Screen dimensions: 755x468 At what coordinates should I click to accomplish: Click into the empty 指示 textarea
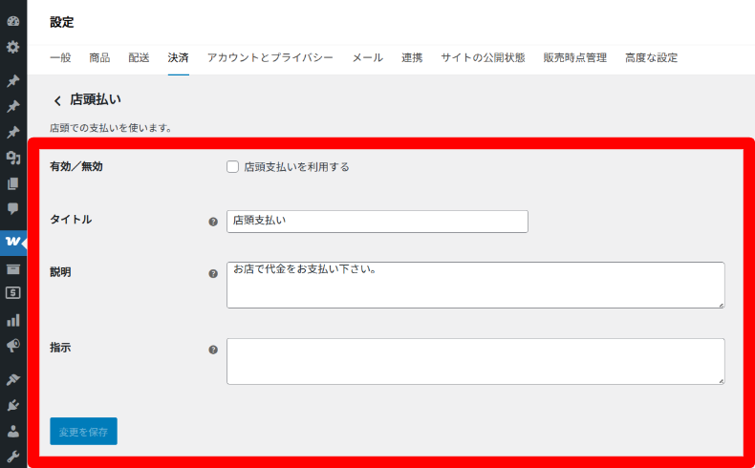click(476, 361)
